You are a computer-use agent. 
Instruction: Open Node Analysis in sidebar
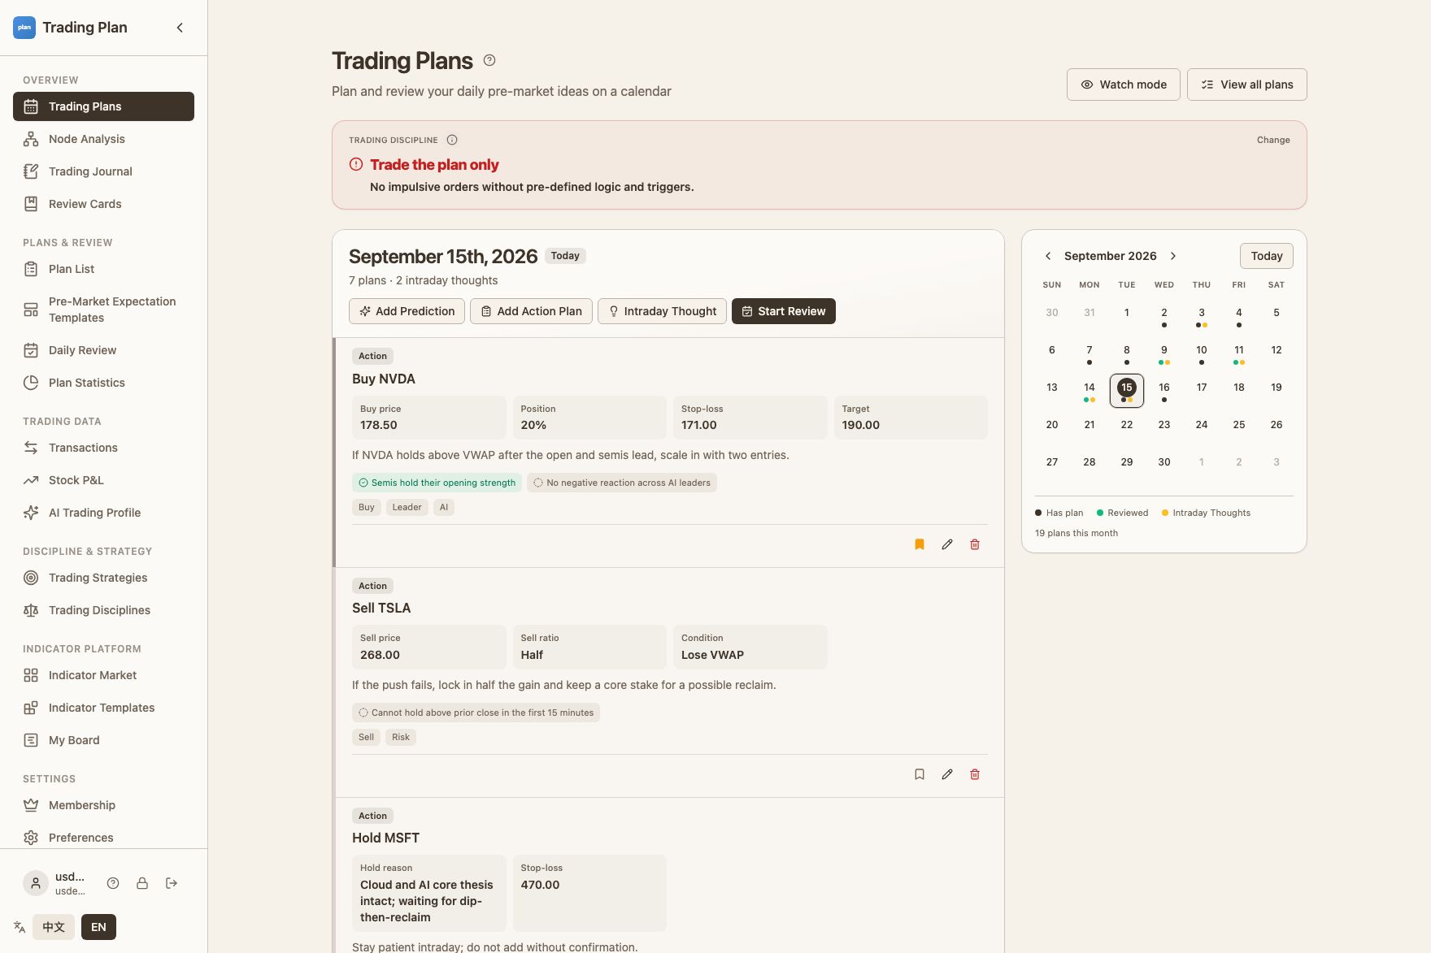coord(103,139)
